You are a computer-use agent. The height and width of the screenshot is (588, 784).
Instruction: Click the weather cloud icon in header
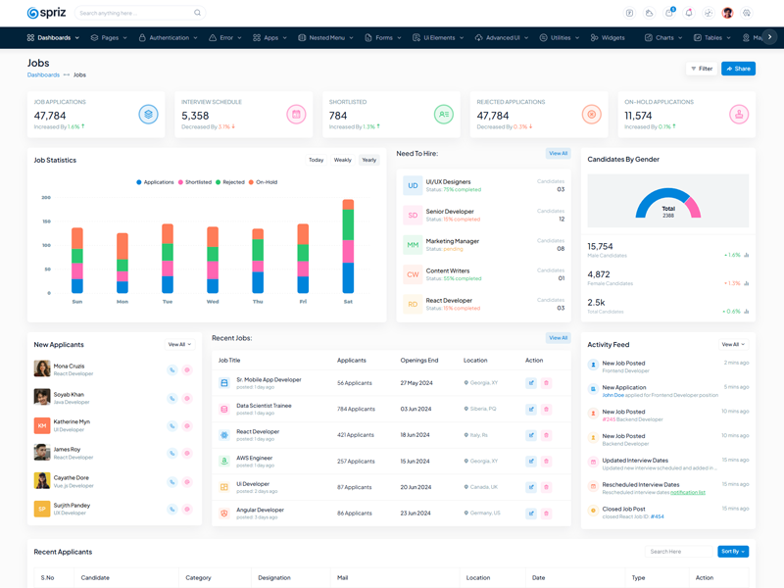[x=649, y=13]
